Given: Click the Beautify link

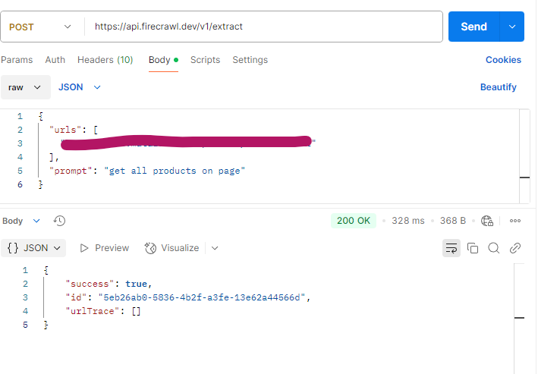Looking at the screenshot, I should click(x=498, y=87).
